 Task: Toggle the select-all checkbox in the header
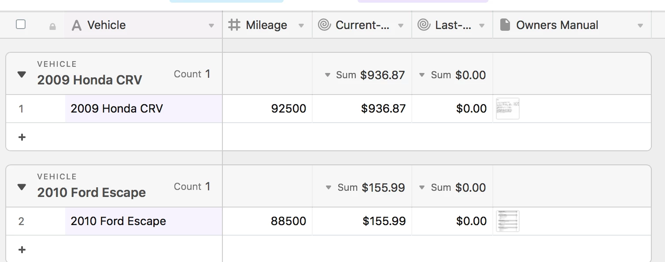pyautogui.click(x=21, y=25)
